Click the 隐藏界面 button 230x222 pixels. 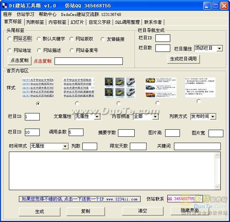[190, 211]
